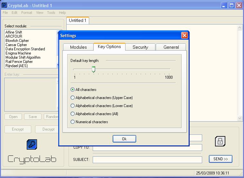
Task: Click the CryptoLab title bar app icon
Action: [4, 5]
